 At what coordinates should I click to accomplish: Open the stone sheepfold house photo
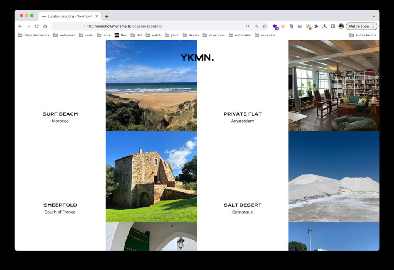(151, 177)
